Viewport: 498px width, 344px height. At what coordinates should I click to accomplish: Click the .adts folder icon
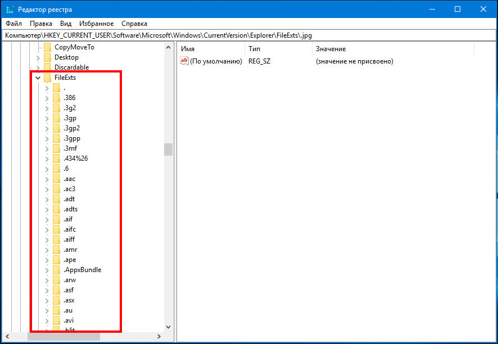coord(56,209)
